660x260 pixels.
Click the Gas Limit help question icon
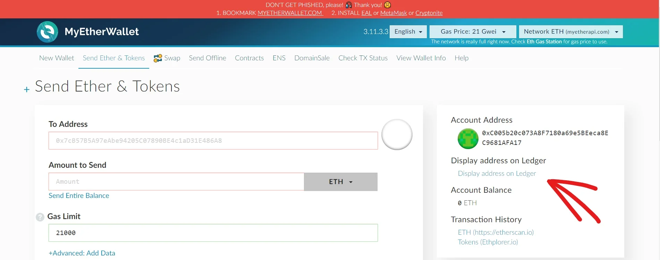pyautogui.click(x=40, y=217)
